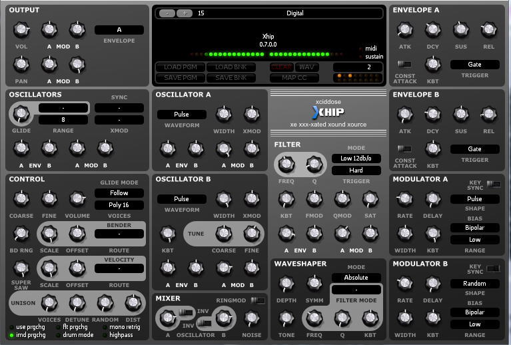Toggle the 'mono retrig' option

click(x=121, y=327)
